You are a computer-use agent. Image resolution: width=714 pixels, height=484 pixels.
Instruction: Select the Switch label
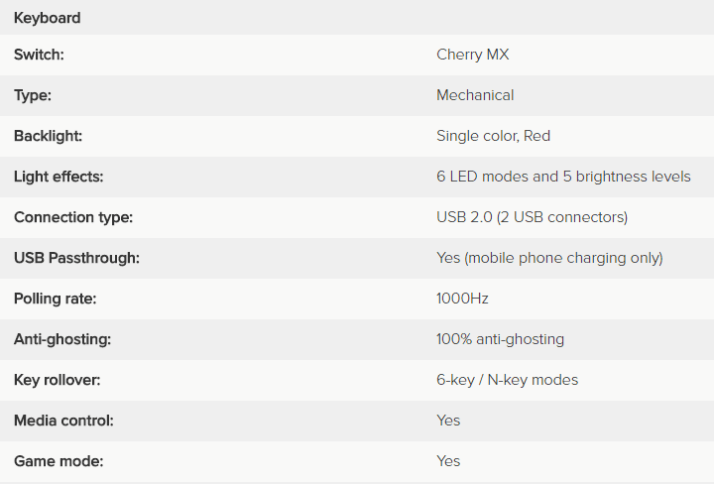click(39, 55)
